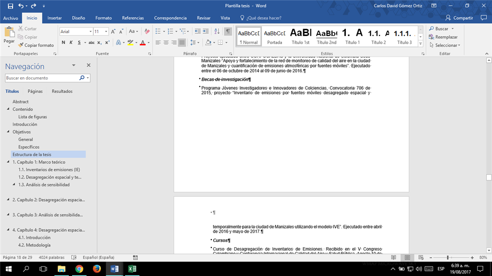Viewport: 492px width, 276px height.
Task: Apply yellow text highlight color
Action: (x=131, y=42)
